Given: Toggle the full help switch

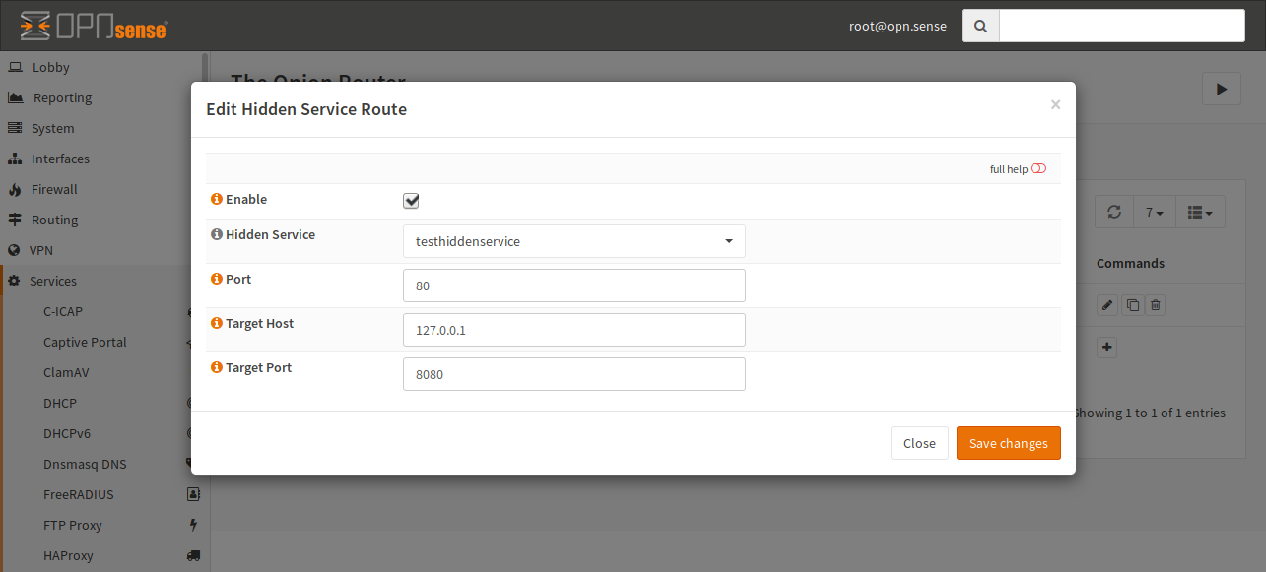Looking at the screenshot, I should coord(1037,169).
